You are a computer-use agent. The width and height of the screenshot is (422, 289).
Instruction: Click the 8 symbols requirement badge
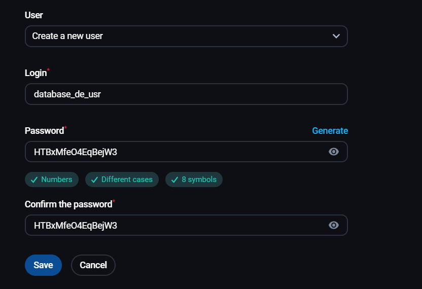194,179
